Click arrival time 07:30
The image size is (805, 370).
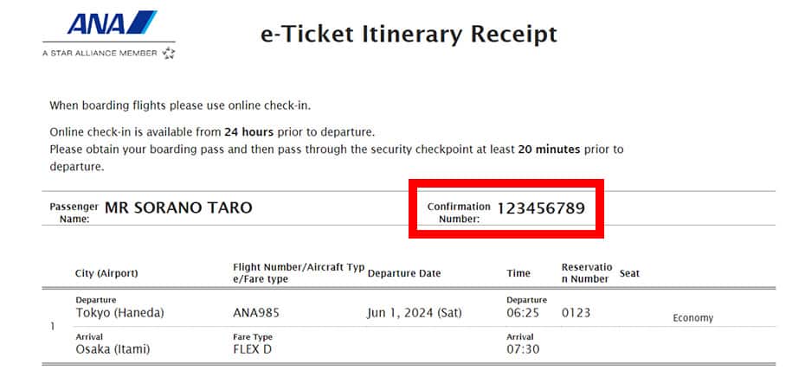[x=523, y=349]
